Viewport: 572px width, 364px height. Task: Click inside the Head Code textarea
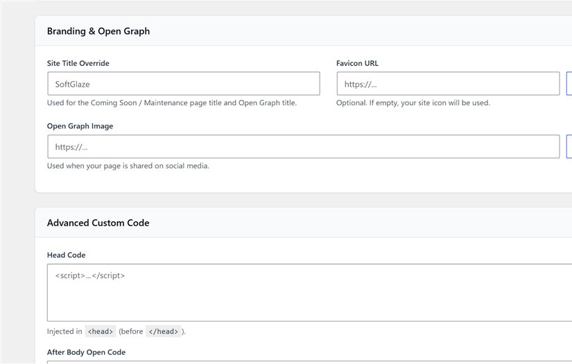pos(309,293)
